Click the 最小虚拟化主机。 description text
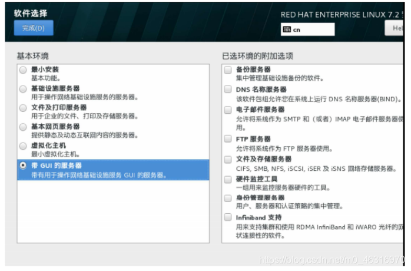 55,154
